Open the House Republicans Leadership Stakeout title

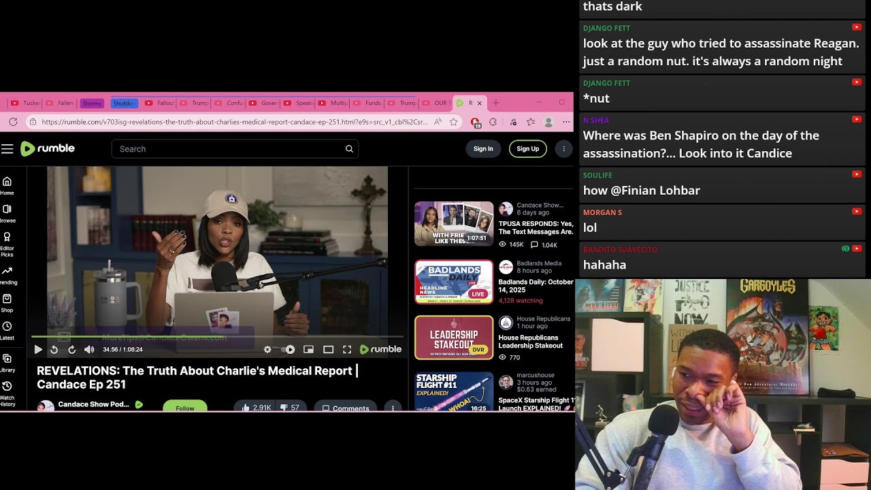pos(531,342)
